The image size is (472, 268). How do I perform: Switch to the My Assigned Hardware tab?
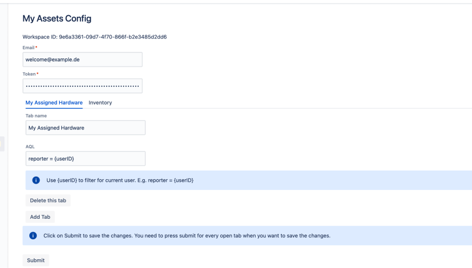[54, 102]
